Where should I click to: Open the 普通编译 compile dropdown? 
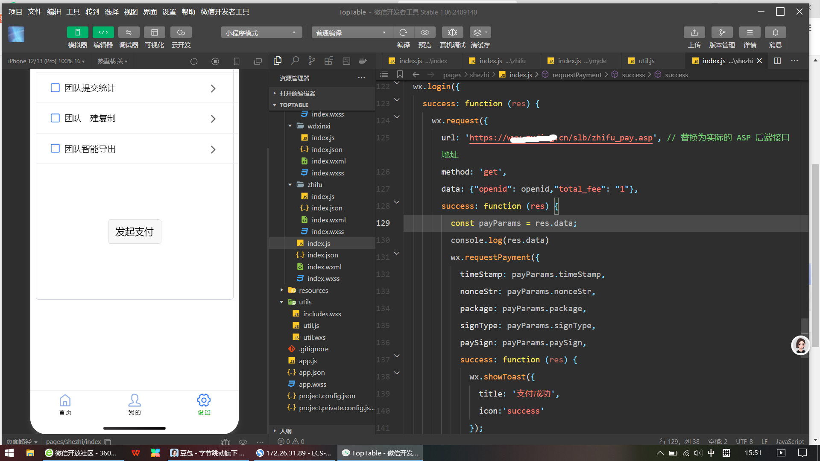[x=351, y=32]
